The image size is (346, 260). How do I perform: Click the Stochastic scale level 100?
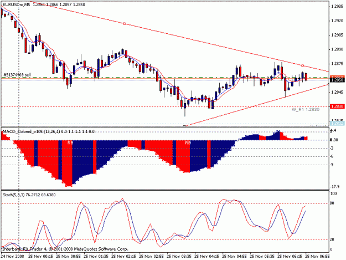tap(333, 193)
